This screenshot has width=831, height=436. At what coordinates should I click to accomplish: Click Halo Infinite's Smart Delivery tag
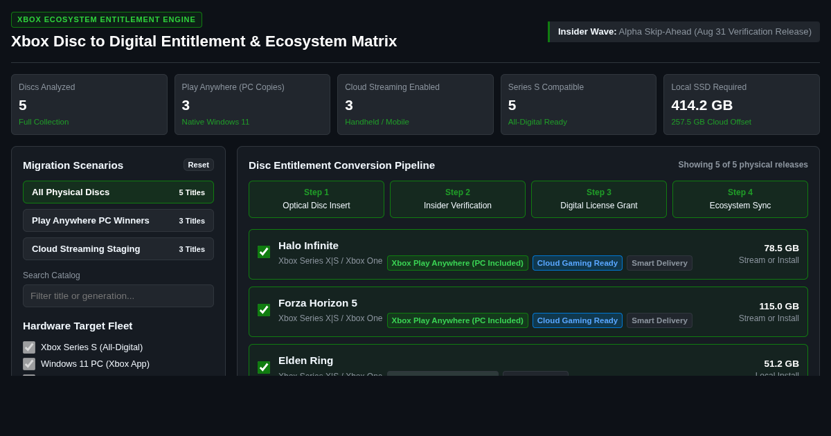659,263
